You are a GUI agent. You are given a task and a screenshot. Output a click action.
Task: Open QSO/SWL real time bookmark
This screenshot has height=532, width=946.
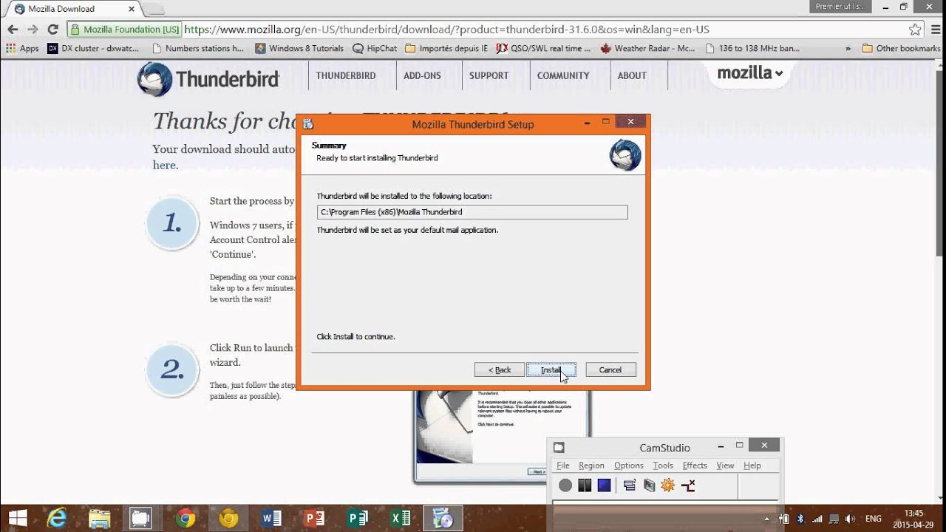tap(543, 49)
